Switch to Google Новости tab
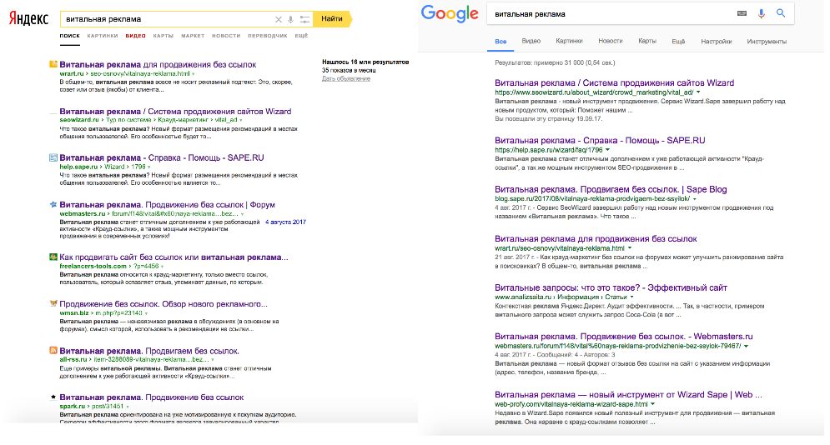 tap(611, 41)
